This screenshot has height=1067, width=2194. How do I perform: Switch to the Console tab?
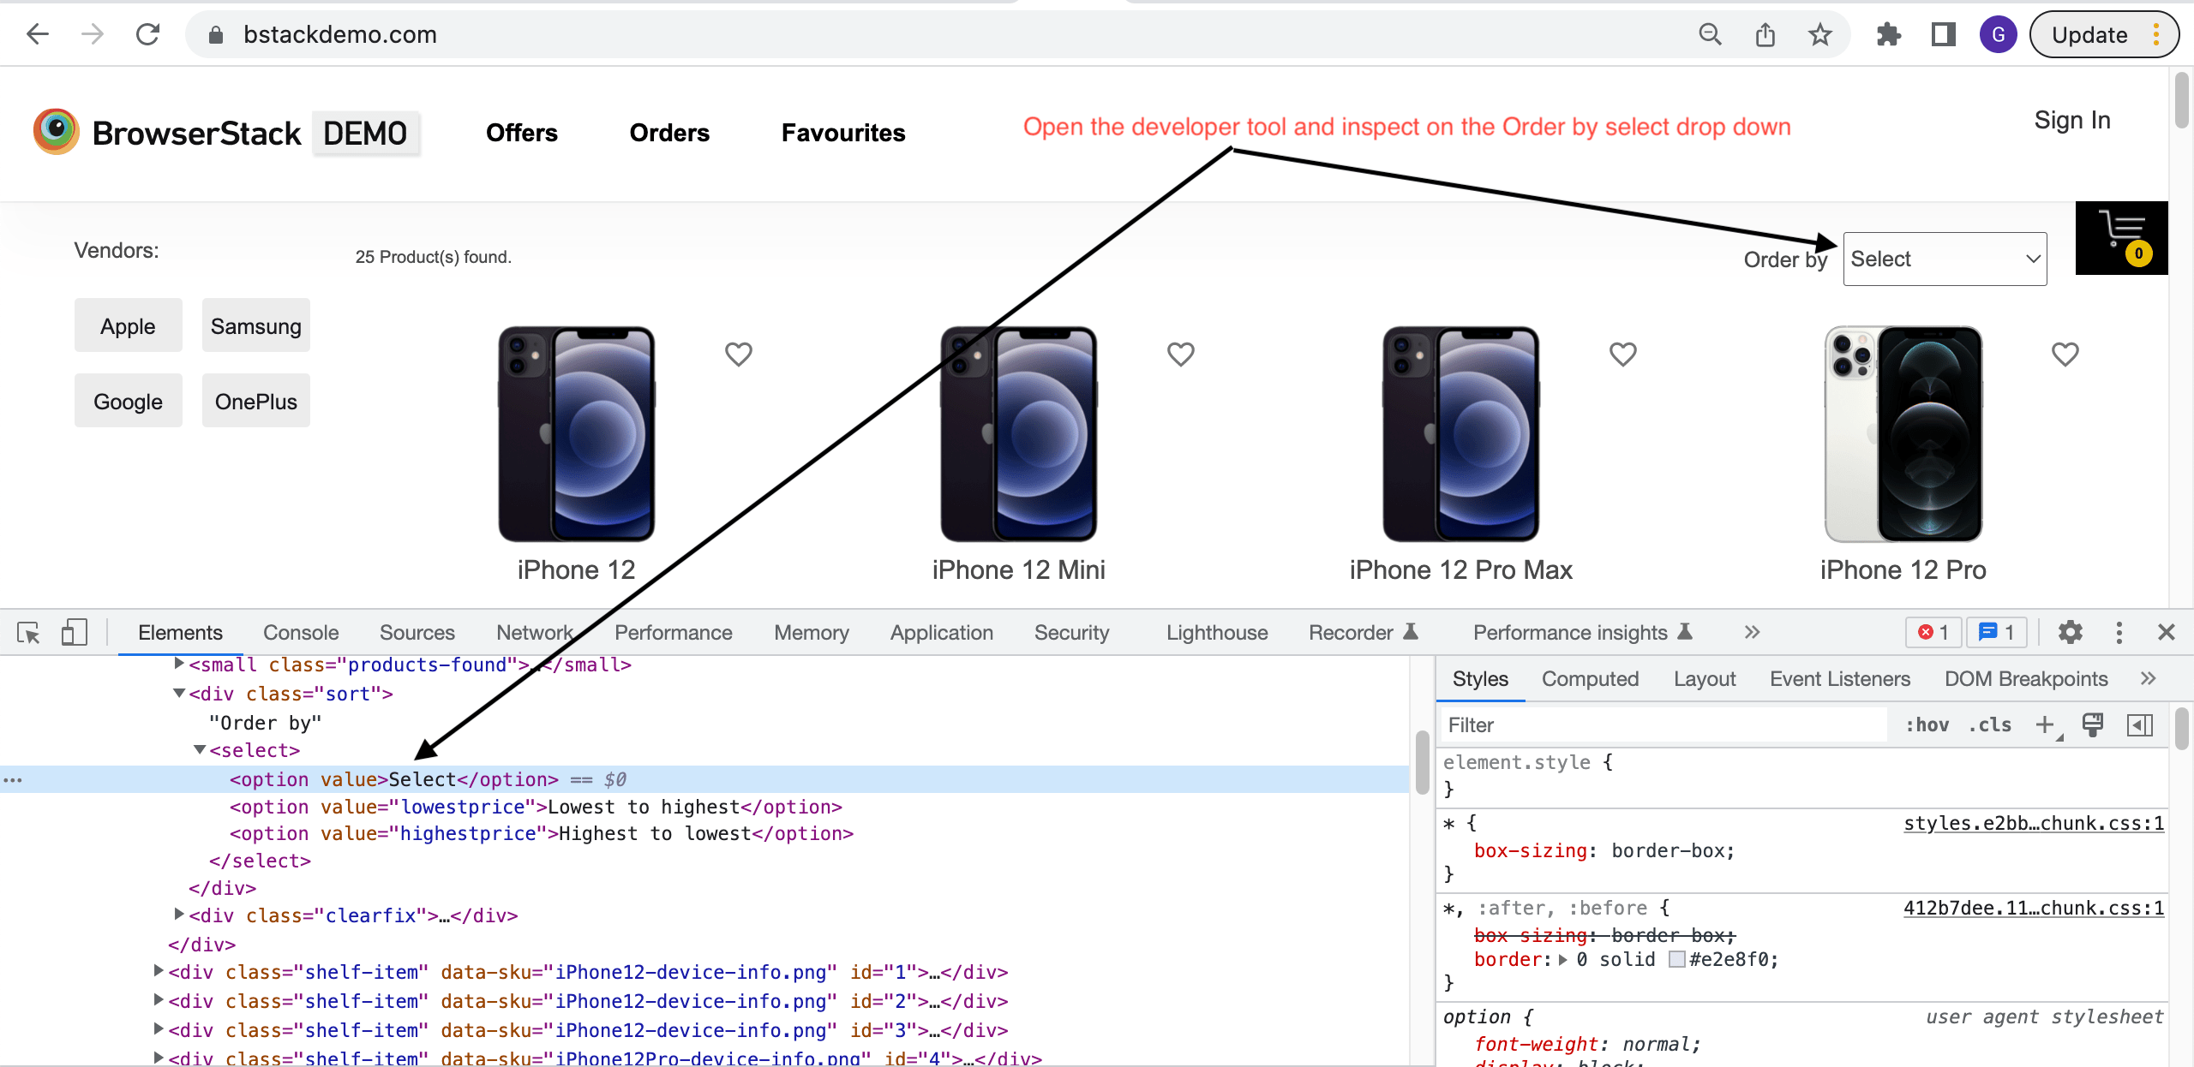(300, 632)
